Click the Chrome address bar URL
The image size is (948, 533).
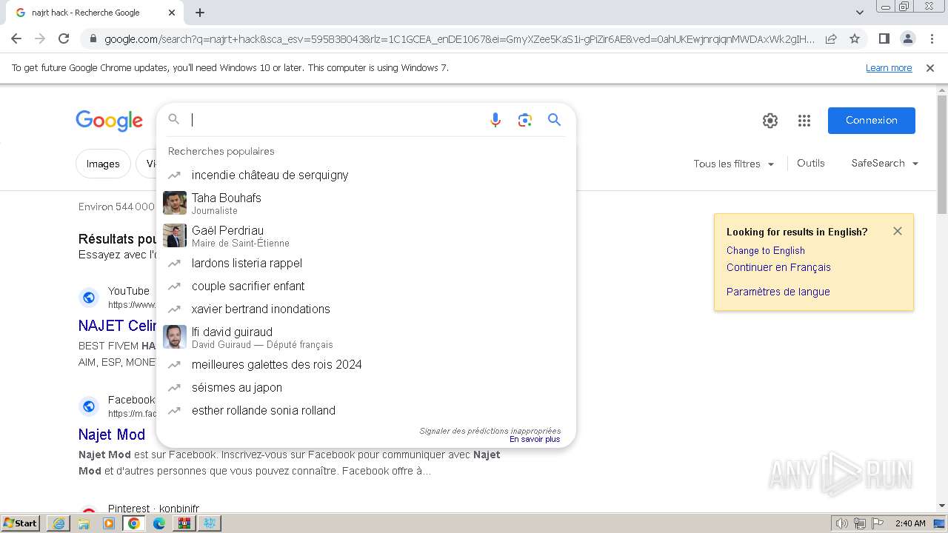click(459, 38)
